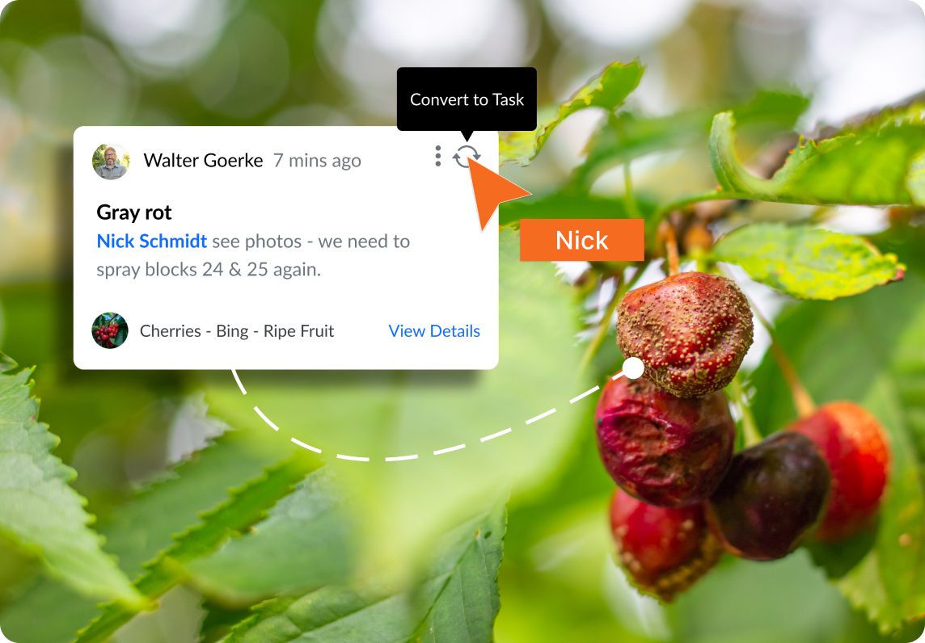Select the cherries thumbnail image

click(110, 330)
